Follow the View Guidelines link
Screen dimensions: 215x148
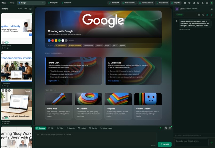click(114, 81)
